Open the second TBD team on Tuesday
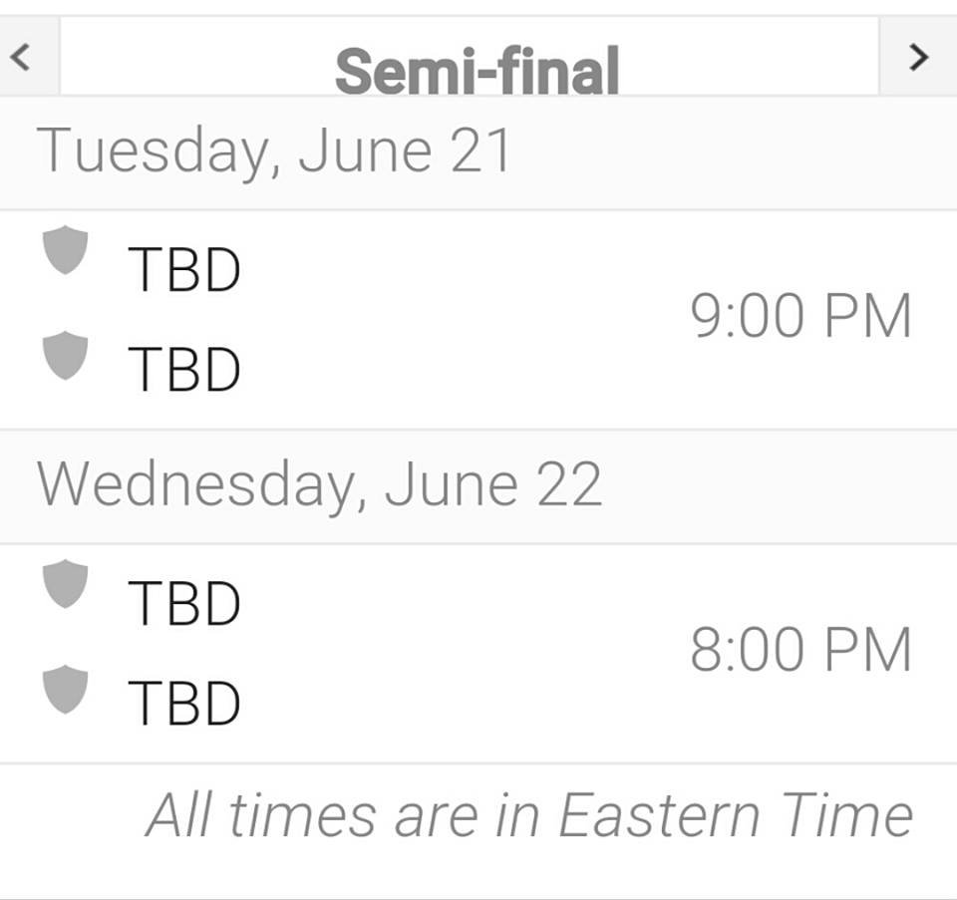Image resolution: width=957 pixels, height=900 pixels. click(184, 369)
